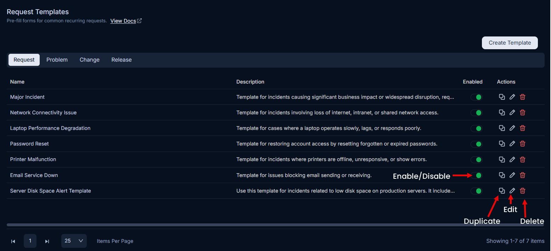The width and height of the screenshot is (551, 251).
Task: Switch to the Problem tab
Action: click(x=57, y=60)
